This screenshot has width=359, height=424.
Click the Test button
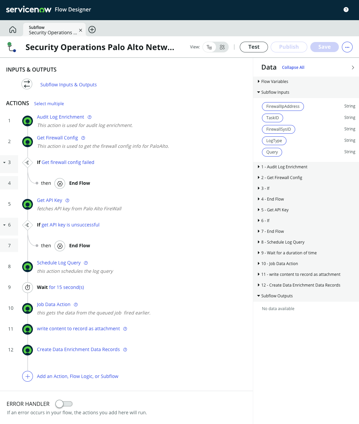coord(254,47)
